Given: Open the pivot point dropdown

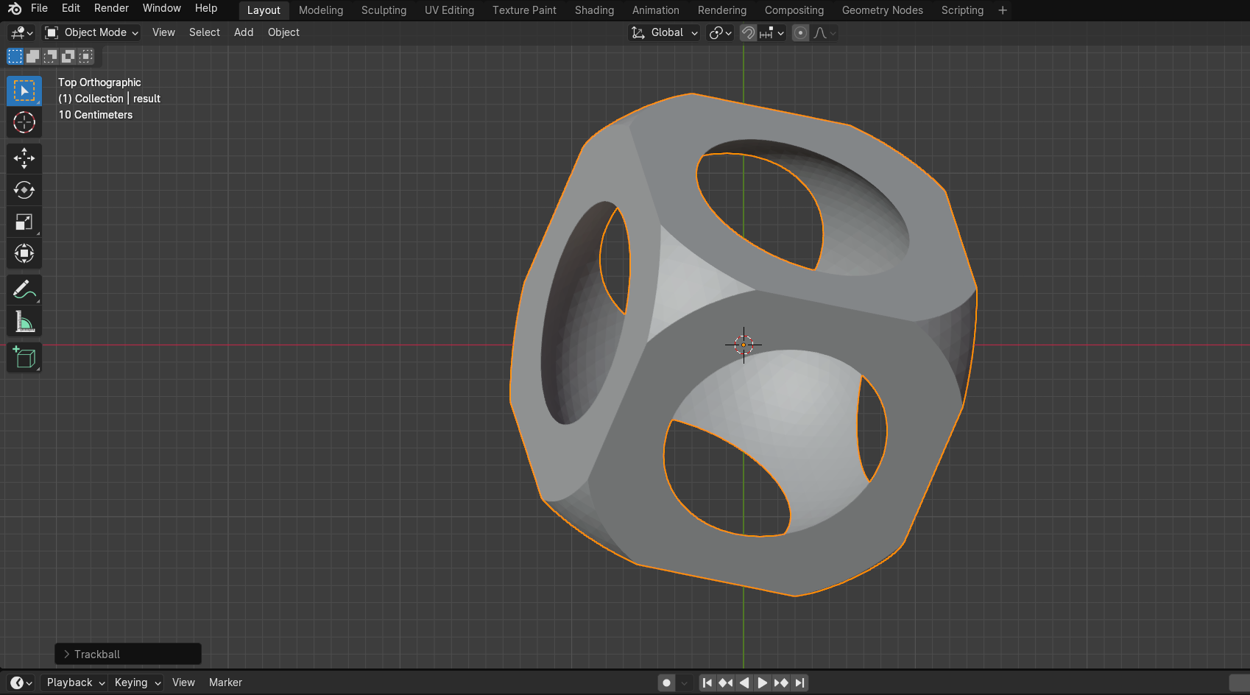Looking at the screenshot, I should (720, 32).
